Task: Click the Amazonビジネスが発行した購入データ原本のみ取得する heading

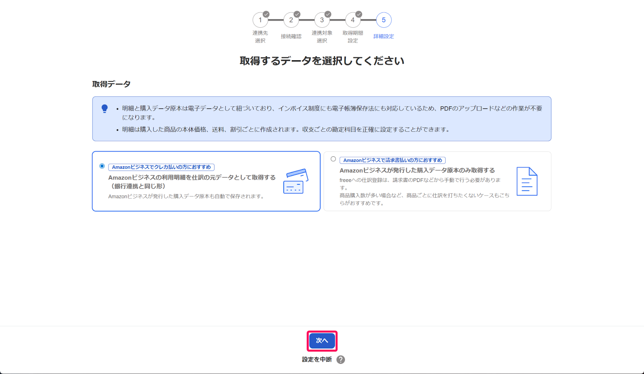Action: click(417, 170)
